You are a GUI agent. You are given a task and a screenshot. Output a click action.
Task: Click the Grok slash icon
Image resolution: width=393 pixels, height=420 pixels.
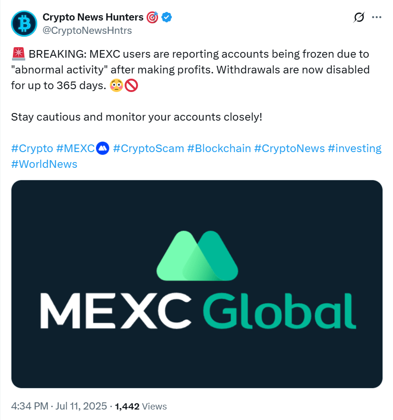(x=359, y=18)
